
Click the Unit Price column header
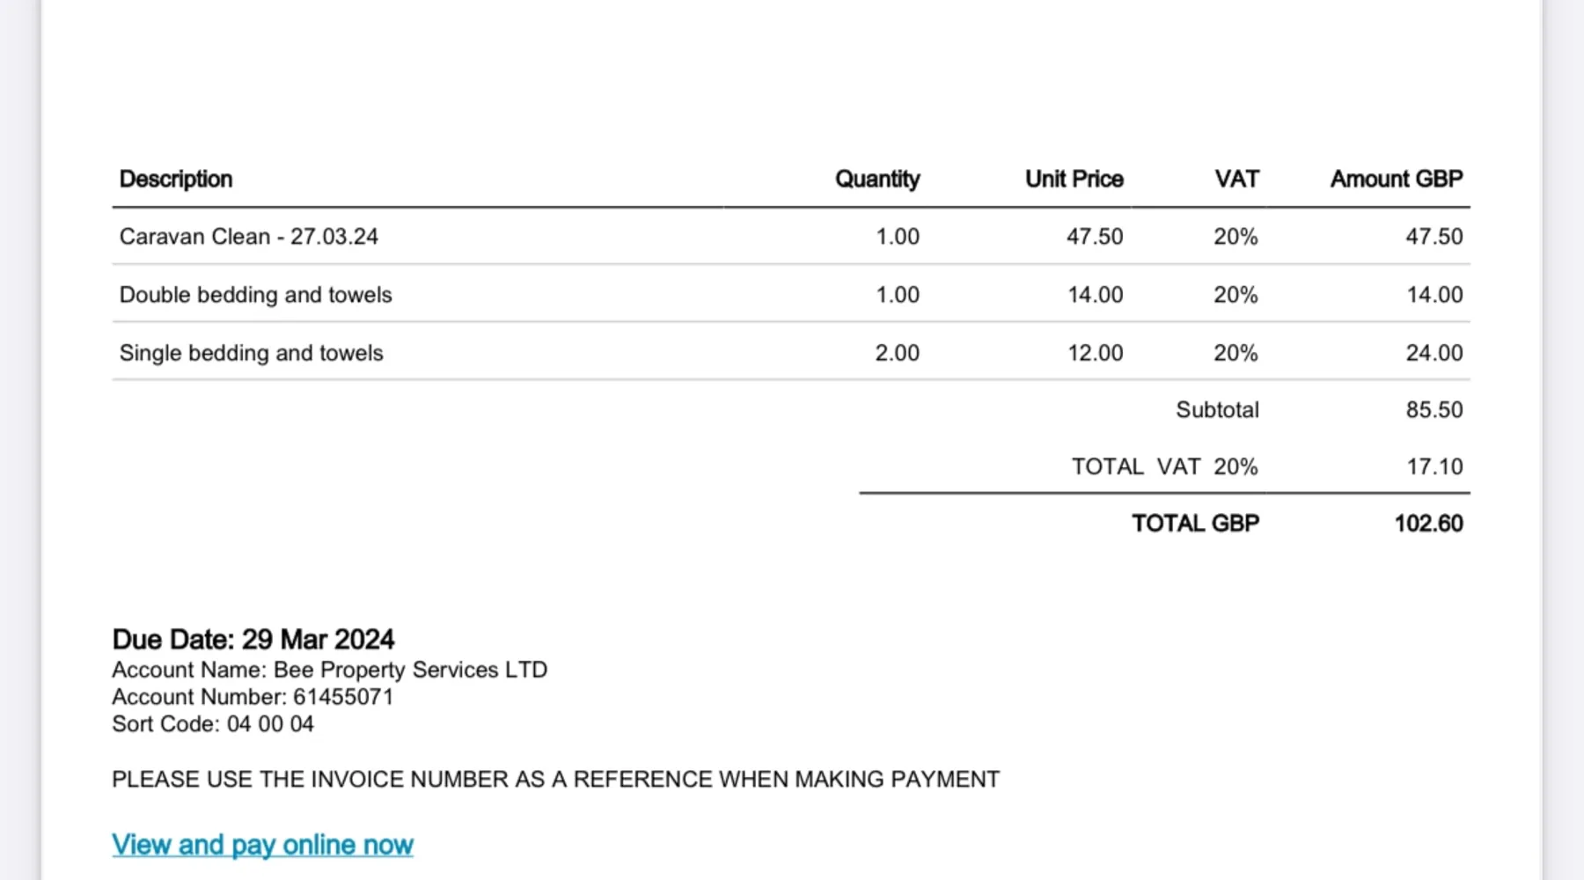(1074, 180)
